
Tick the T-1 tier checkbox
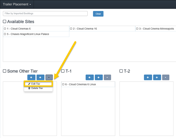[x=63, y=71]
